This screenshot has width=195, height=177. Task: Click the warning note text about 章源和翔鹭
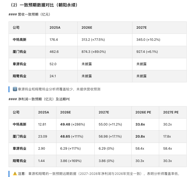pyautogui.click(x=98, y=174)
